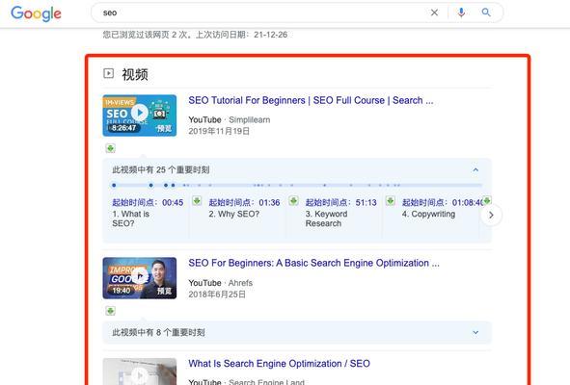
Task: Open 'What Is Search Engine Optimization / SEO' link
Action: [x=279, y=364]
